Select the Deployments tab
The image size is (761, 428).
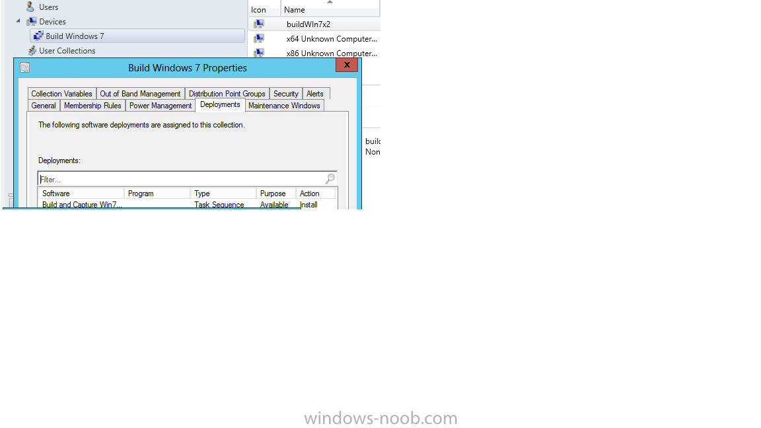tap(221, 105)
